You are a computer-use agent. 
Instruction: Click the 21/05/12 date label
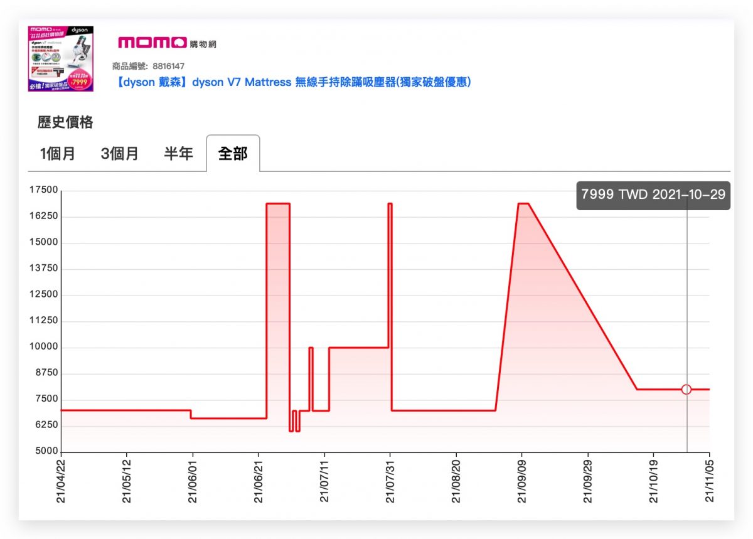(x=127, y=481)
